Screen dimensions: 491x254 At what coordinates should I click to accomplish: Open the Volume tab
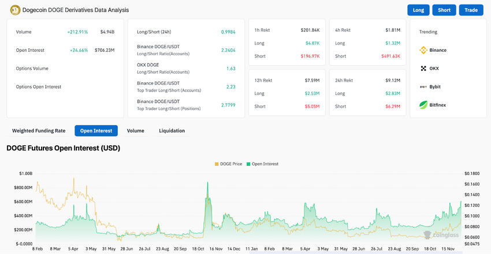coord(136,131)
